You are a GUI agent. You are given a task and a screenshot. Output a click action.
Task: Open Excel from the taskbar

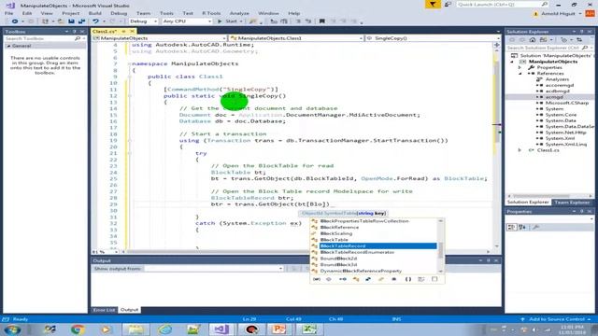pos(308,329)
